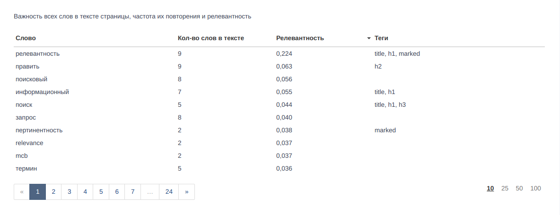
Task: Jump to page 4
Action: click(x=85, y=192)
